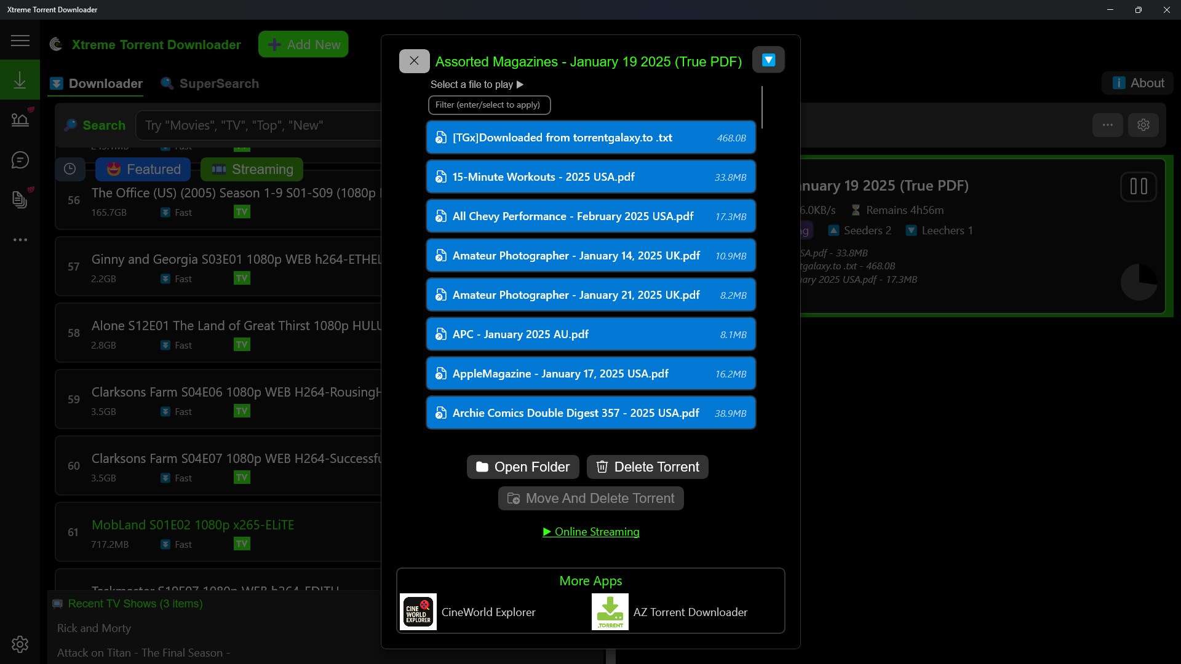Click the Delete Torrent button

point(648,467)
